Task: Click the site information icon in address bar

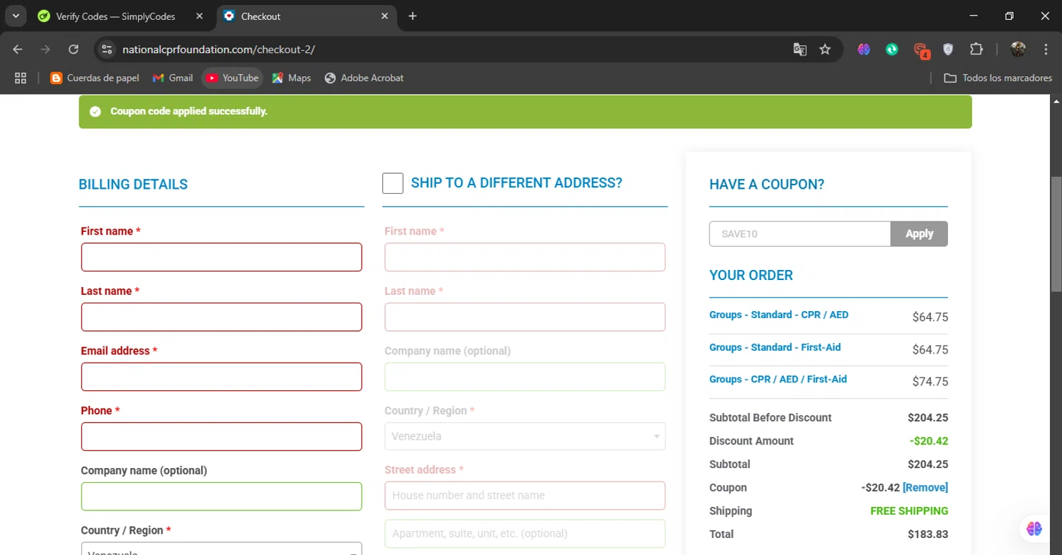Action: [107, 49]
